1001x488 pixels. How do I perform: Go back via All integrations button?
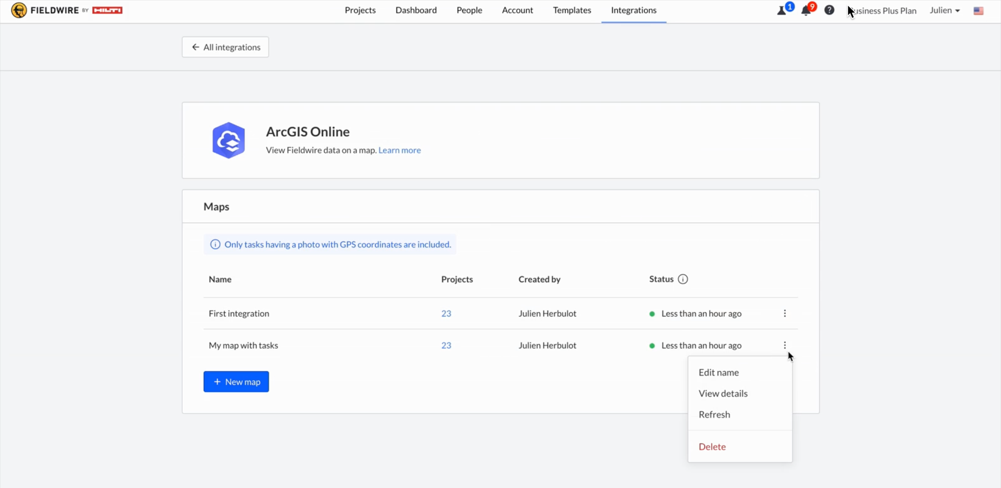(x=225, y=47)
